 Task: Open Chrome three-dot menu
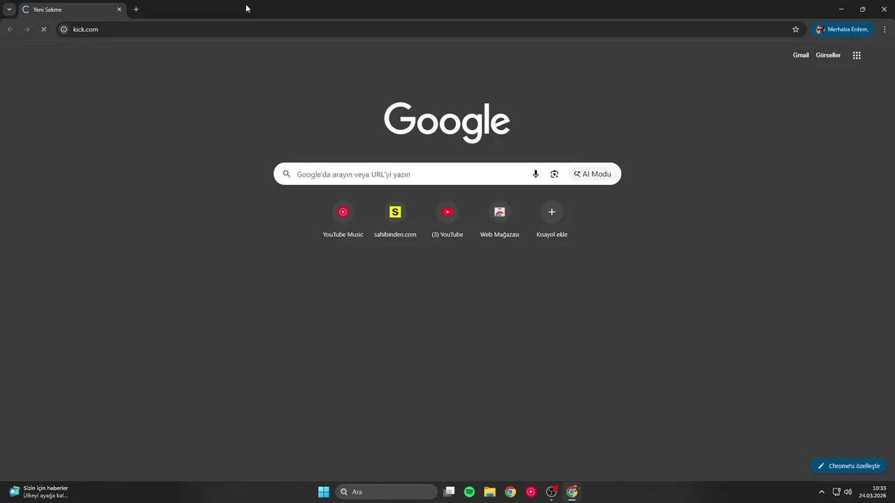[x=885, y=29]
